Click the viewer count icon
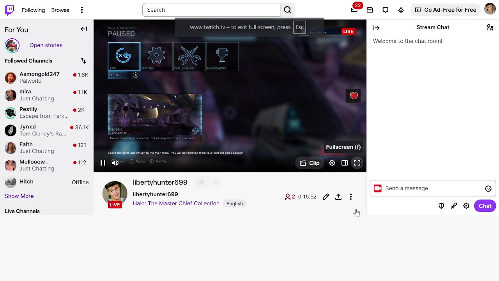Viewport: 499px width, 281px height. click(288, 197)
